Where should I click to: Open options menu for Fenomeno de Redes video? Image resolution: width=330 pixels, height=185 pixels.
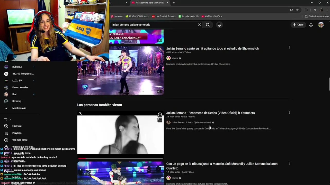(290, 113)
